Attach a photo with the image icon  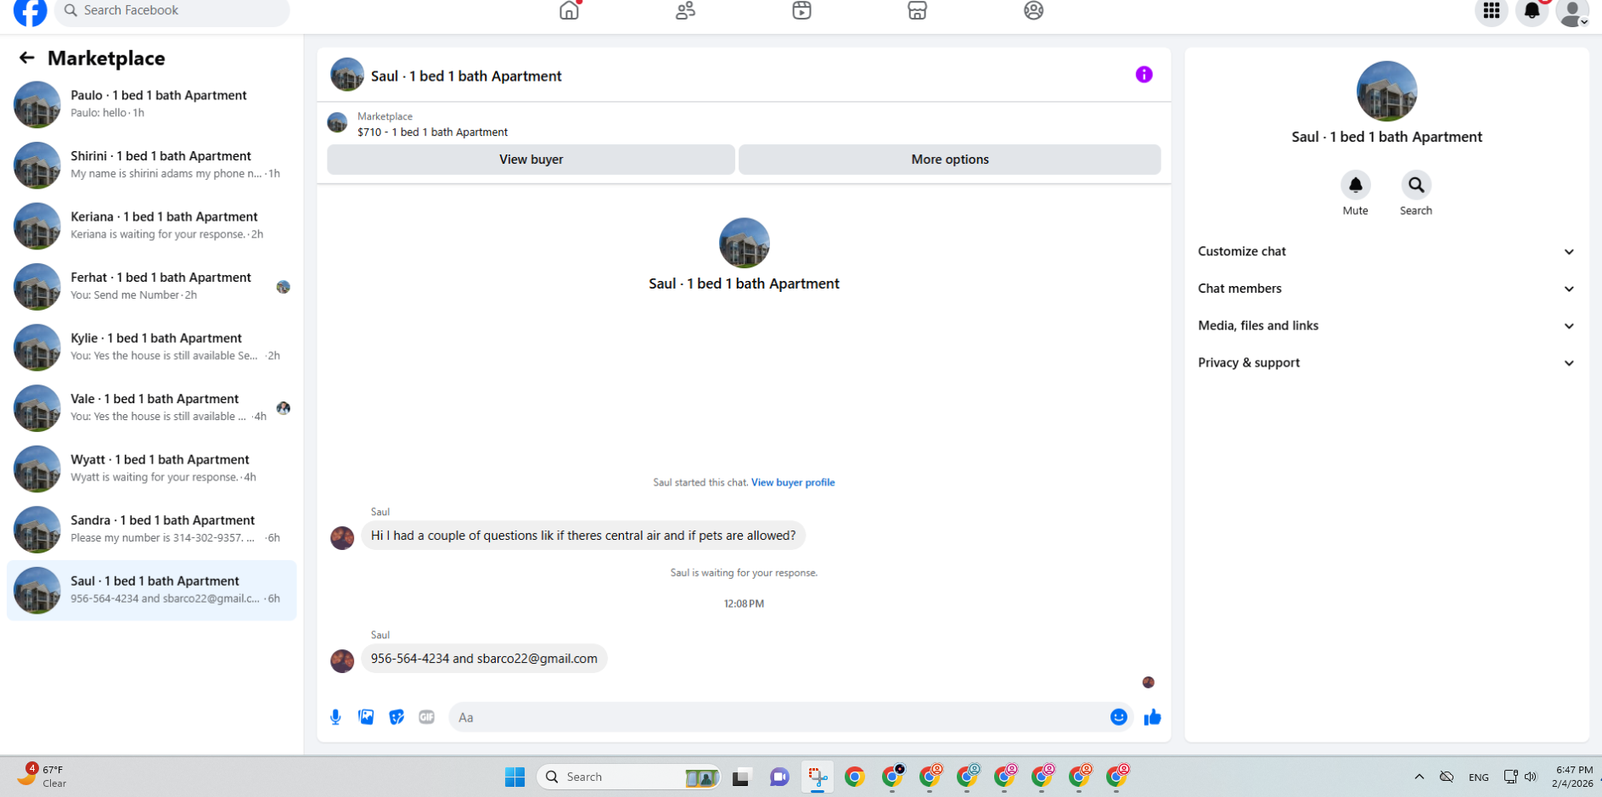click(x=366, y=717)
